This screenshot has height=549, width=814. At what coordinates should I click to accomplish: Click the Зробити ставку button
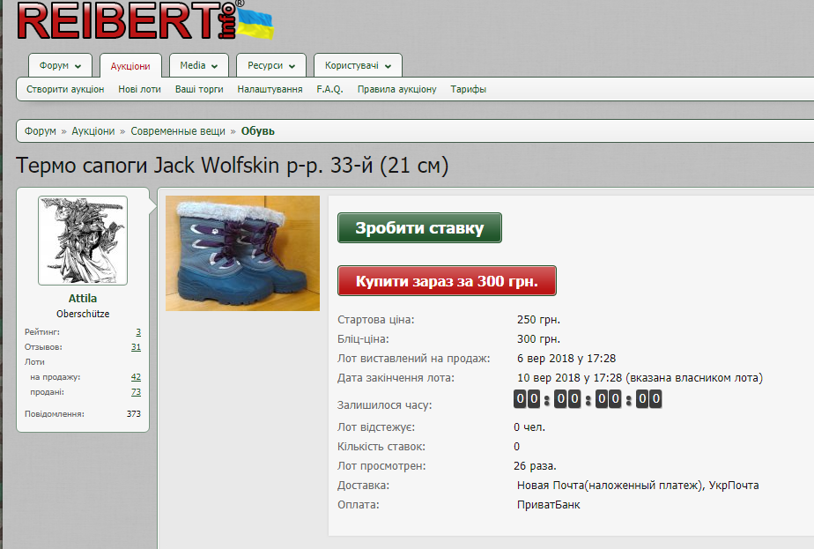pyautogui.click(x=419, y=227)
